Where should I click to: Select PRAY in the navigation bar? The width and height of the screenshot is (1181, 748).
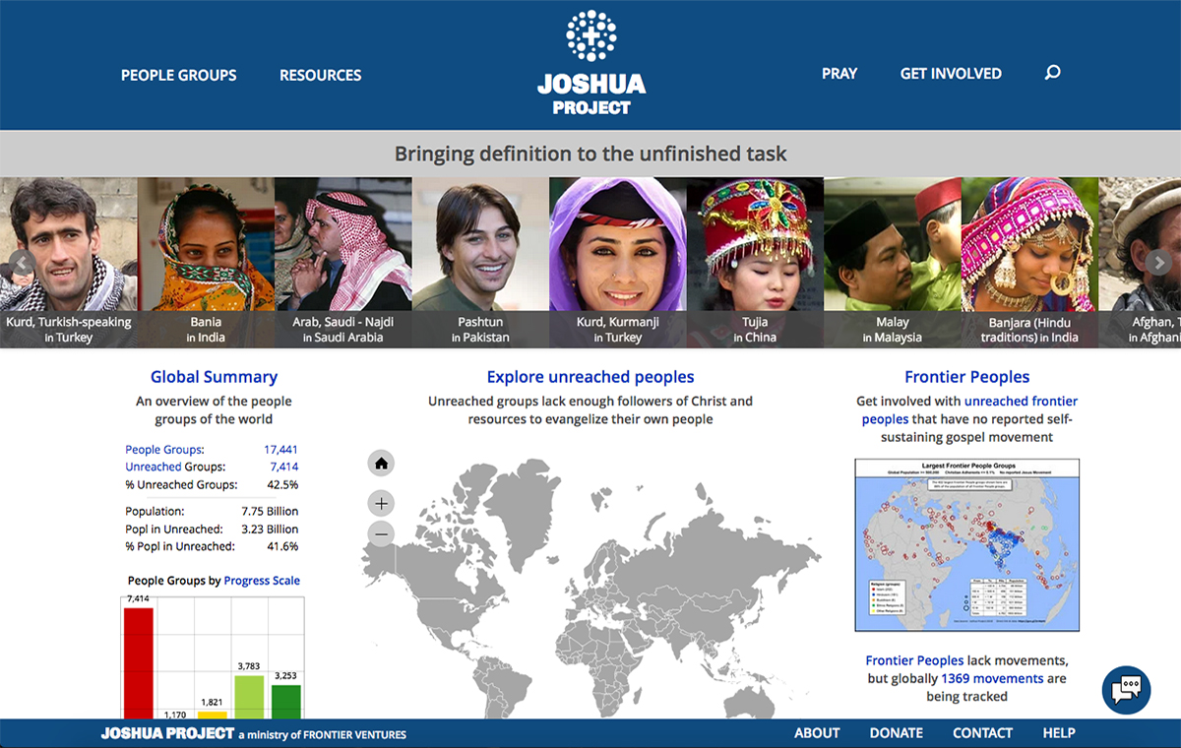(839, 73)
